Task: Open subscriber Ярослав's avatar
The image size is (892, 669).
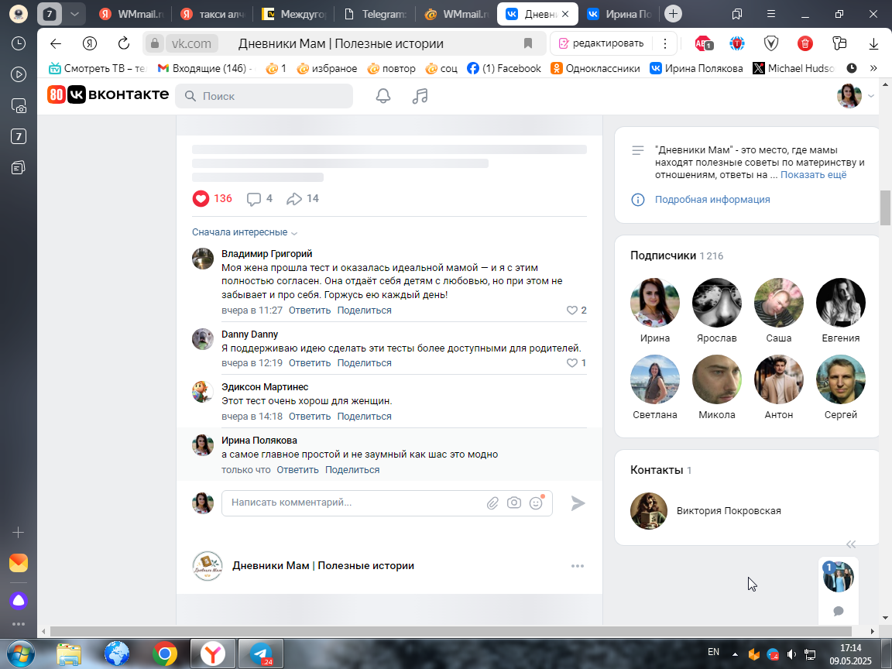Action: point(717,303)
